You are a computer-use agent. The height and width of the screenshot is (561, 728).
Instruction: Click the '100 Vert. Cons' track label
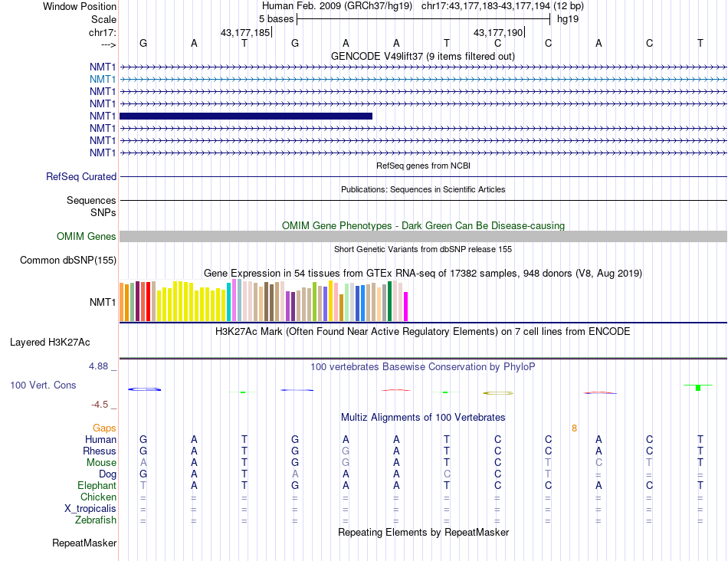coord(43,385)
